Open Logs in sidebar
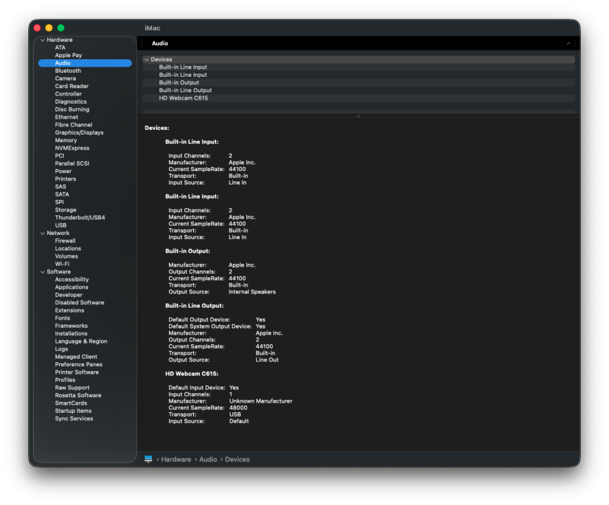The width and height of the screenshot is (609, 505). click(x=61, y=349)
